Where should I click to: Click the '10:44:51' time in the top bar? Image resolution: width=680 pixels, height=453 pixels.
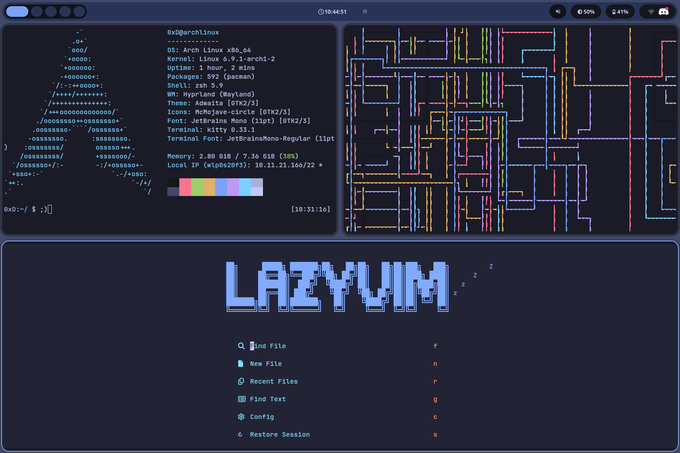(x=336, y=12)
